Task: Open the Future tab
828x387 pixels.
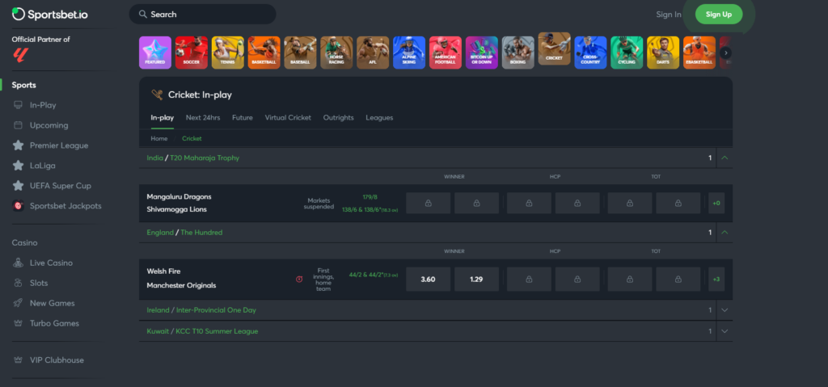Action: coord(243,118)
